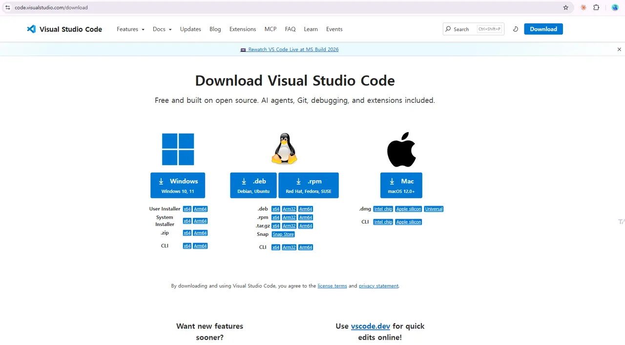Click the Search box in header
Viewport: 625px width, 345px height.
pos(474,29)
